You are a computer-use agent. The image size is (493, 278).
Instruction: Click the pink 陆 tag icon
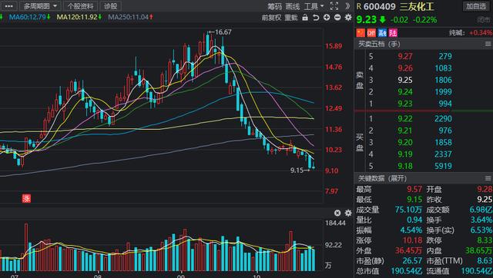pyautogui.click(x=393, y=32)
